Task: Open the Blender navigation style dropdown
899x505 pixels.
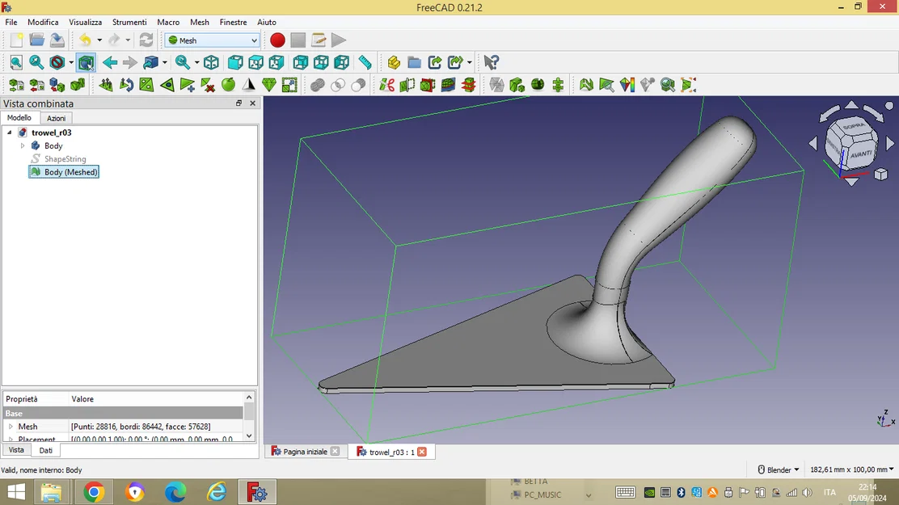Action: [x=778, y=469]
